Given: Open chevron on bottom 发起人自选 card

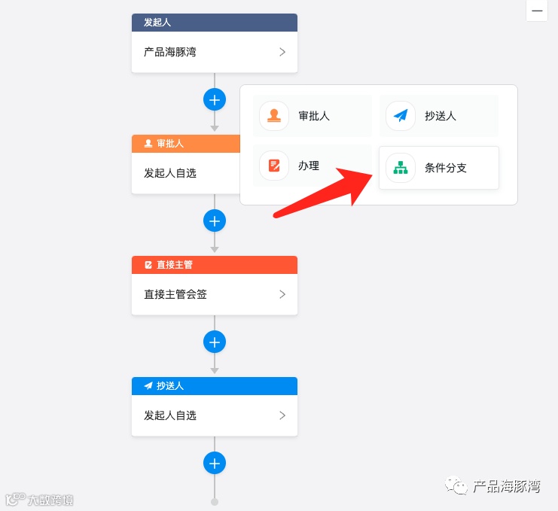Looking at the screenshot, I should [x=282, y=415].
